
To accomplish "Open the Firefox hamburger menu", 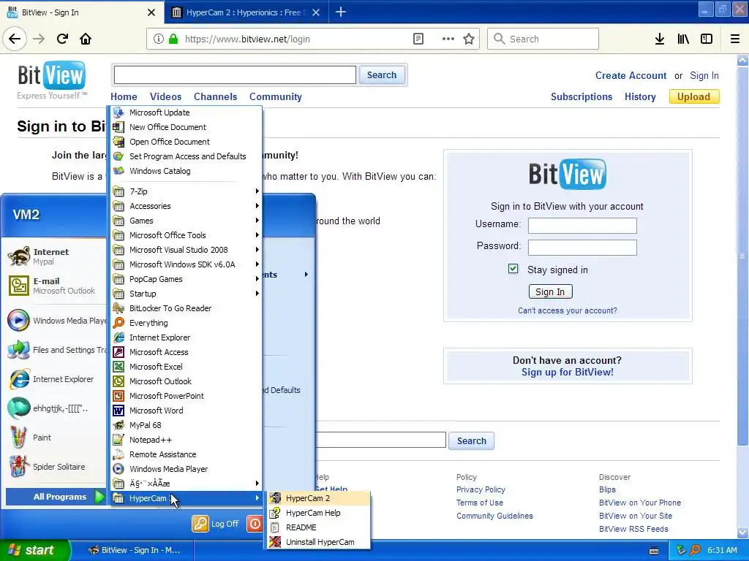I will pyautogui.click(x=735, y=39).
